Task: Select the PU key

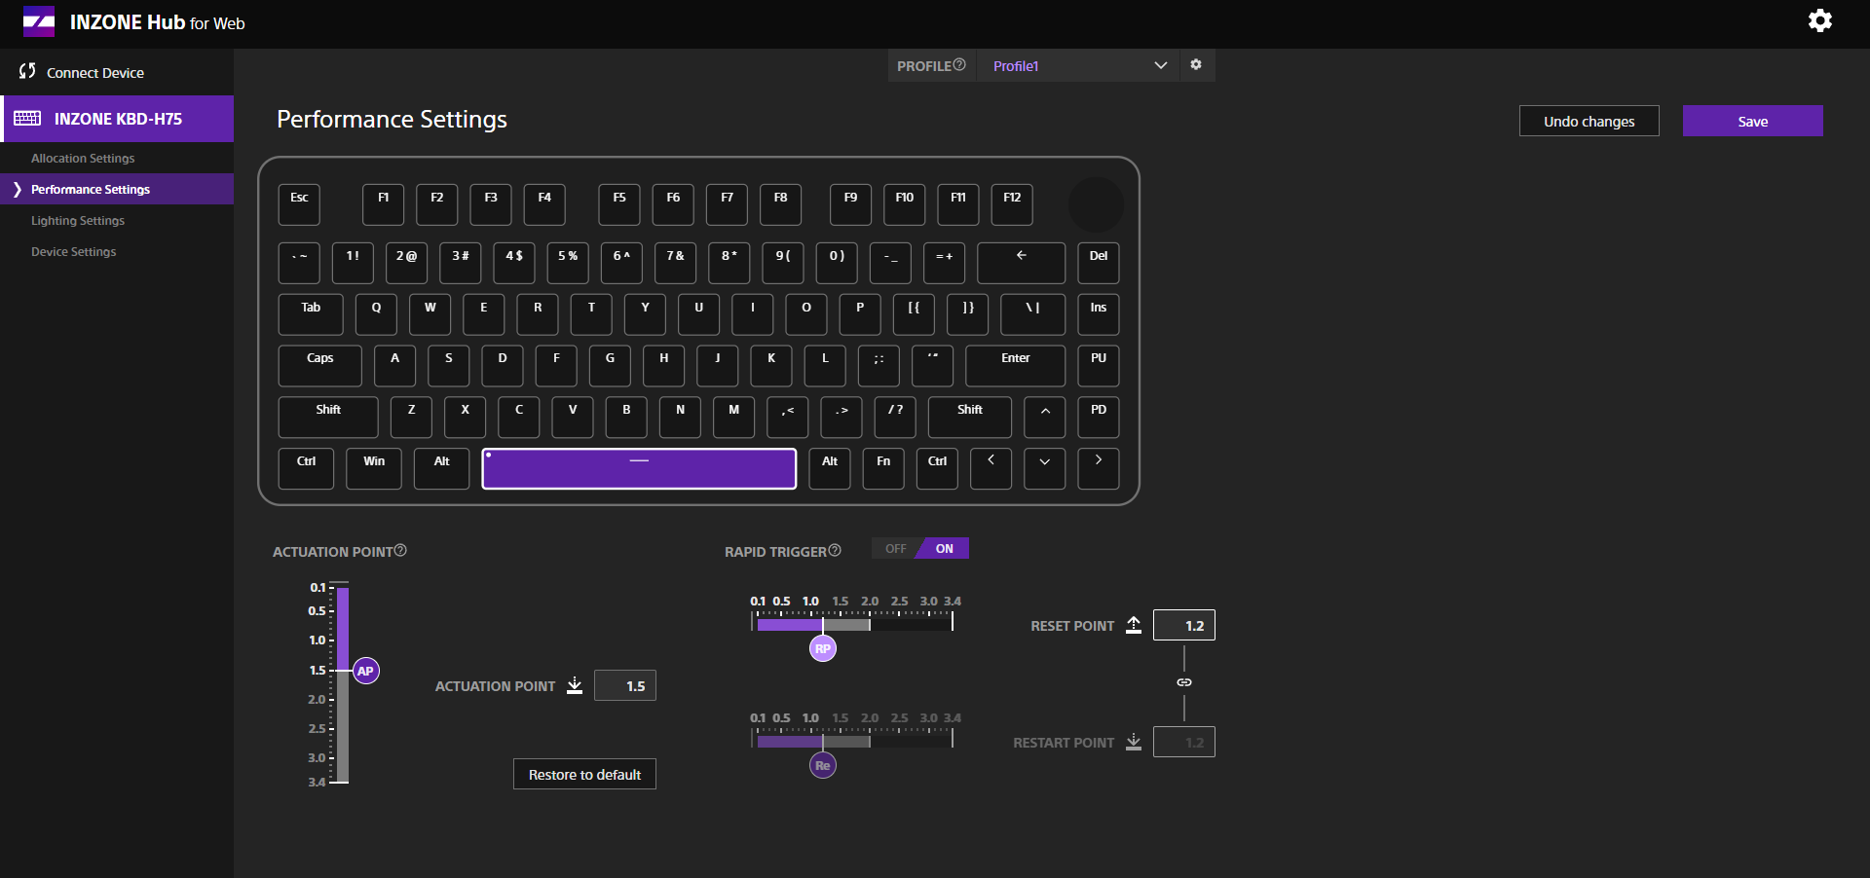Action: coord(1099,366)
